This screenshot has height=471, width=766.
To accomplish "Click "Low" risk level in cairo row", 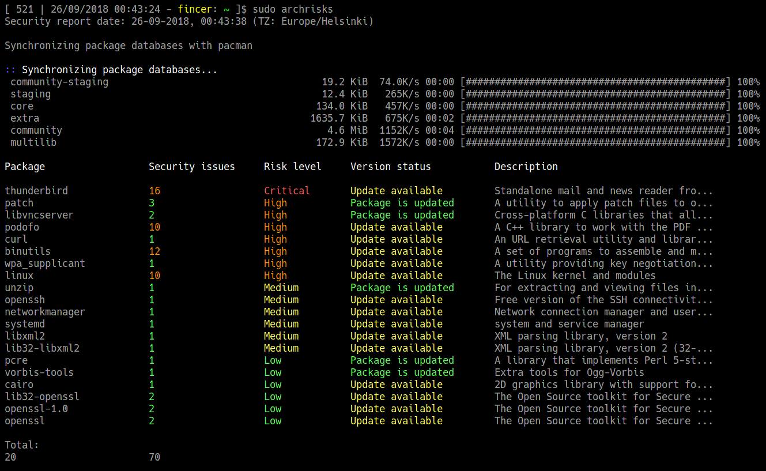I will click(x=273, y=385).
